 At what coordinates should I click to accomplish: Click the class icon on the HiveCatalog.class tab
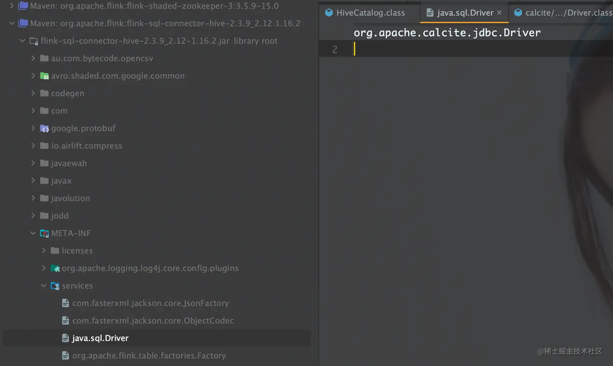[329, 13]
